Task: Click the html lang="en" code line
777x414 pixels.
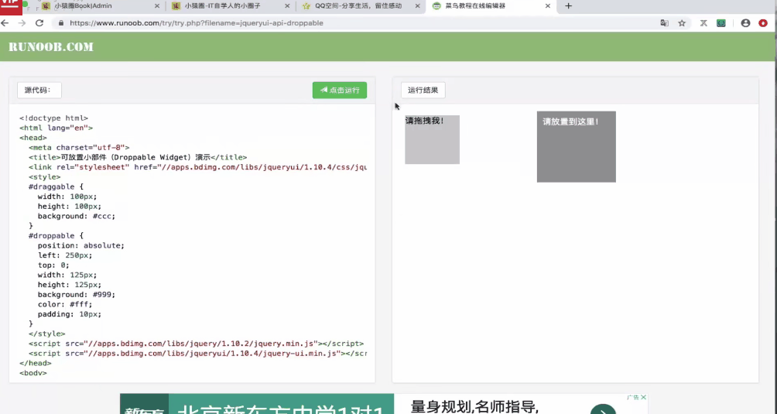Action: (x=56, y=128)
